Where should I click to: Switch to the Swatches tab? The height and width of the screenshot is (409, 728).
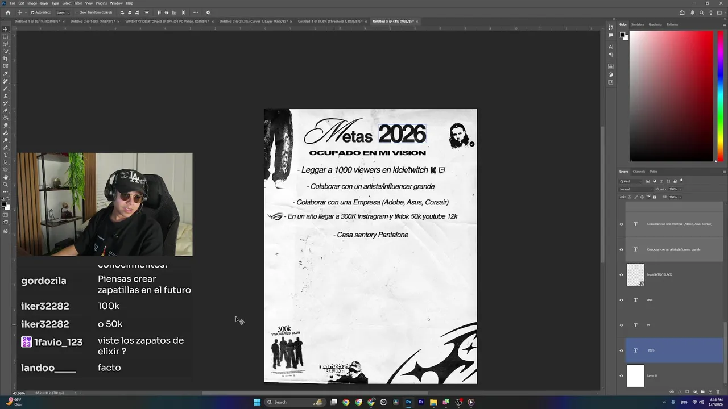638,24
